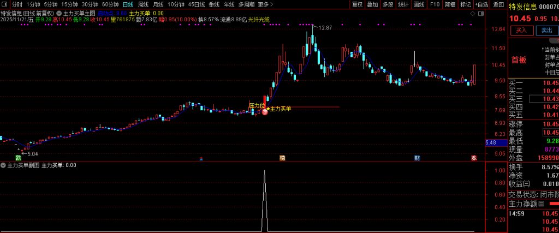Click the red 涨 event marker
The width and height of the screenshot is (559, 233).
(x=474, y=158)
